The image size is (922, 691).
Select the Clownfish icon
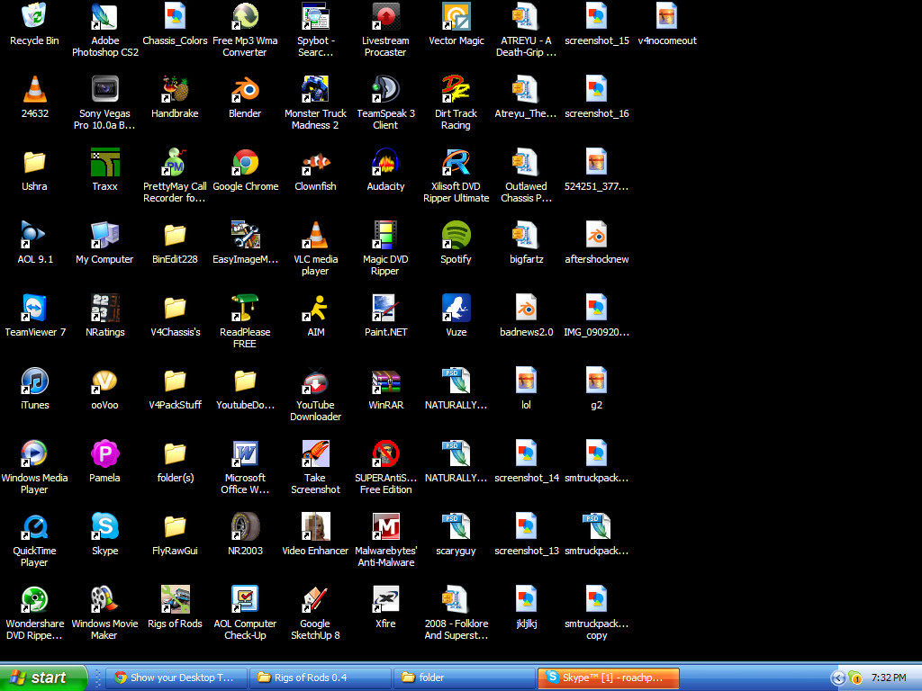point(316,162)
